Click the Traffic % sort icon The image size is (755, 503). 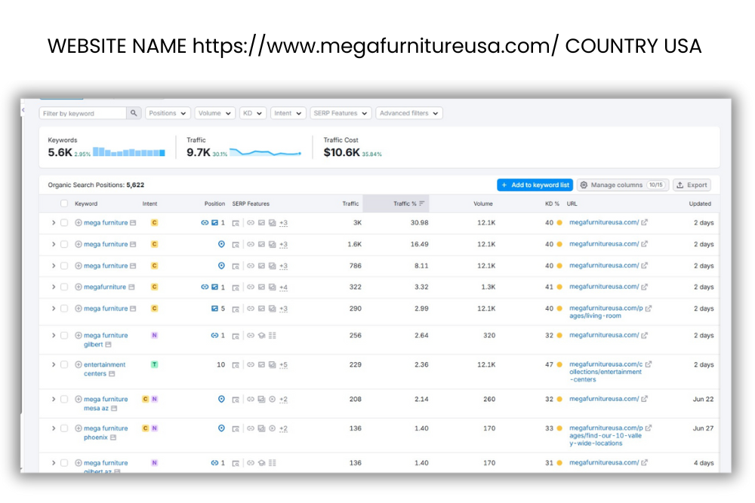point(422,204)
